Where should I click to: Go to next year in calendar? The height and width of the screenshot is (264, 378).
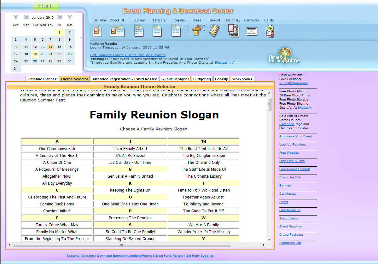point(70,17)
